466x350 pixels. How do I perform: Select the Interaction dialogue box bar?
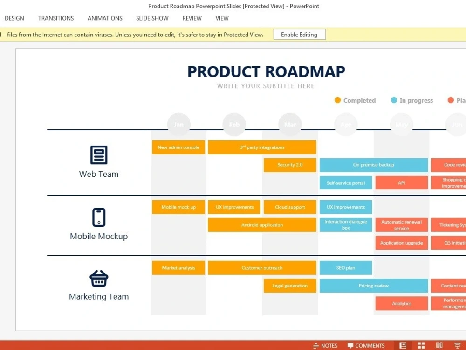pyautogui.click(x=346, y=225)
